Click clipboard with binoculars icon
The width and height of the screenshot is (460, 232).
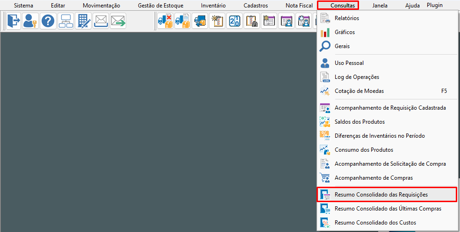[252, 21]
